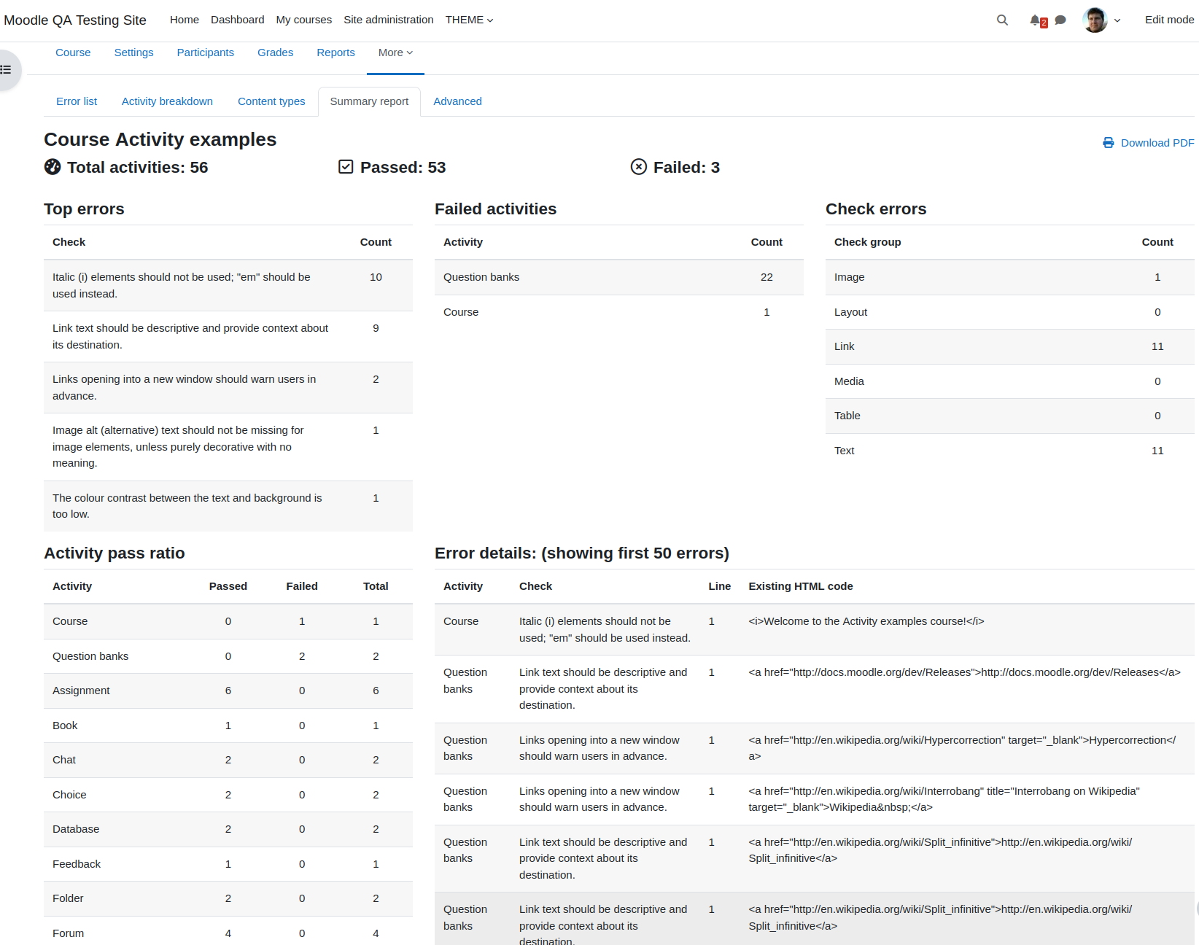Image resolution: width=1199 pixels, height=945 pixels.
Task: Click the Layout check group row
Action: coord(1010,312)
